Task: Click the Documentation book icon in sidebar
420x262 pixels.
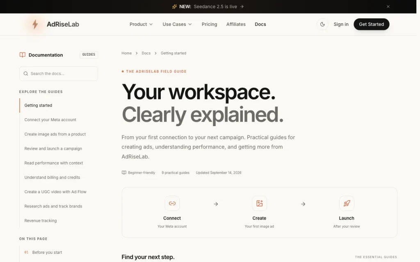Action: (23, 55)
